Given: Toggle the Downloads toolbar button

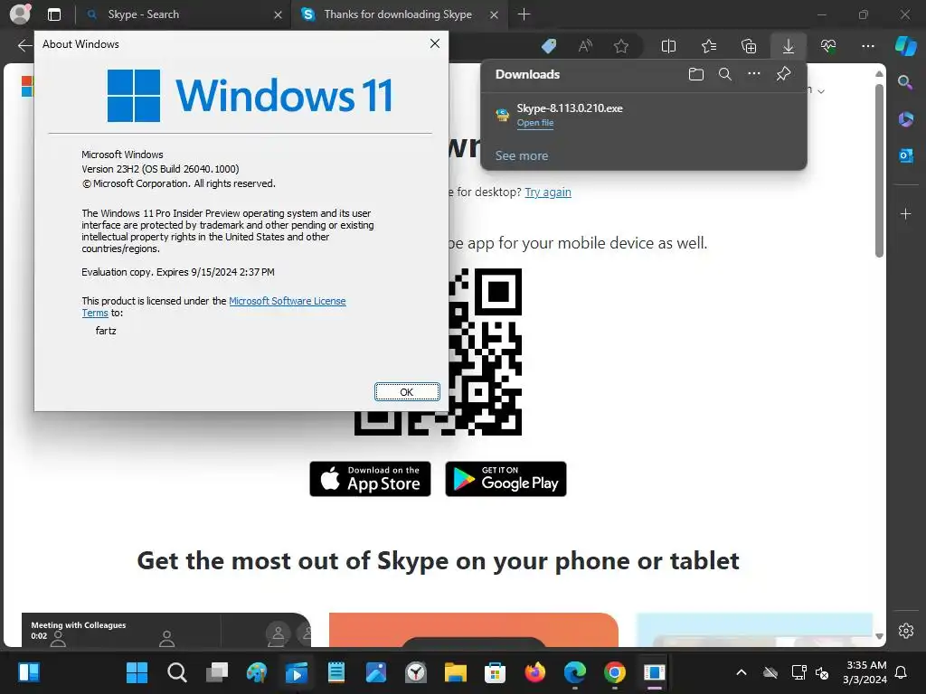Looking at the screenshot, I should [789, 46].
